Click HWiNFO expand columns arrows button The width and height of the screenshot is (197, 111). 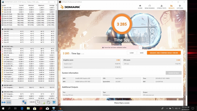(x=4, y=102)
